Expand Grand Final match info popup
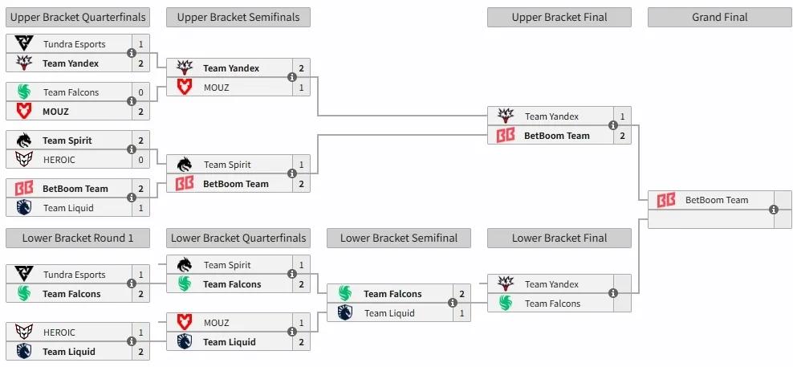The width and height of the screenshot is (793, 367). click(x=774, y=210)
